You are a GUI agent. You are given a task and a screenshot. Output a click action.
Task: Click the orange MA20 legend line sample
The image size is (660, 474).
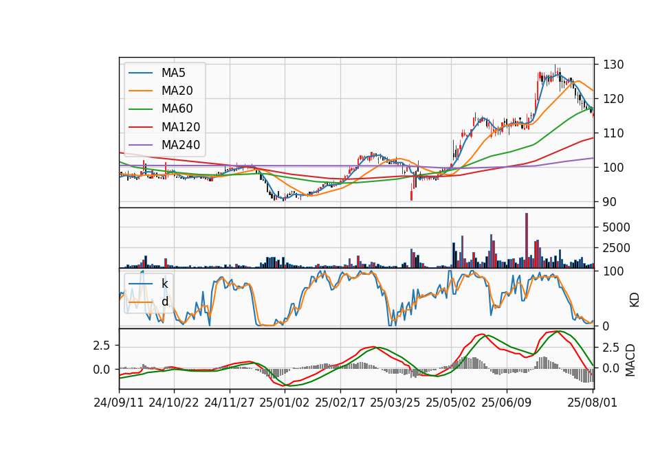[x=140, y=91]
